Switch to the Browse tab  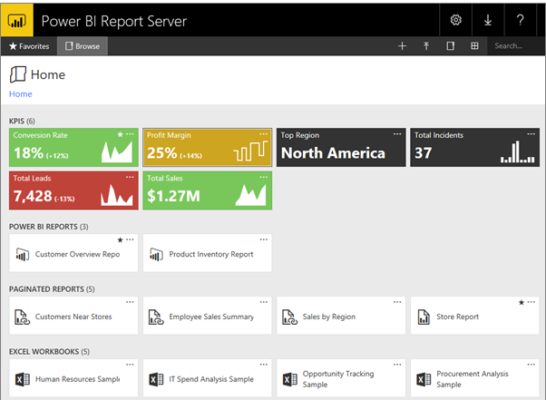coord(83,46)
